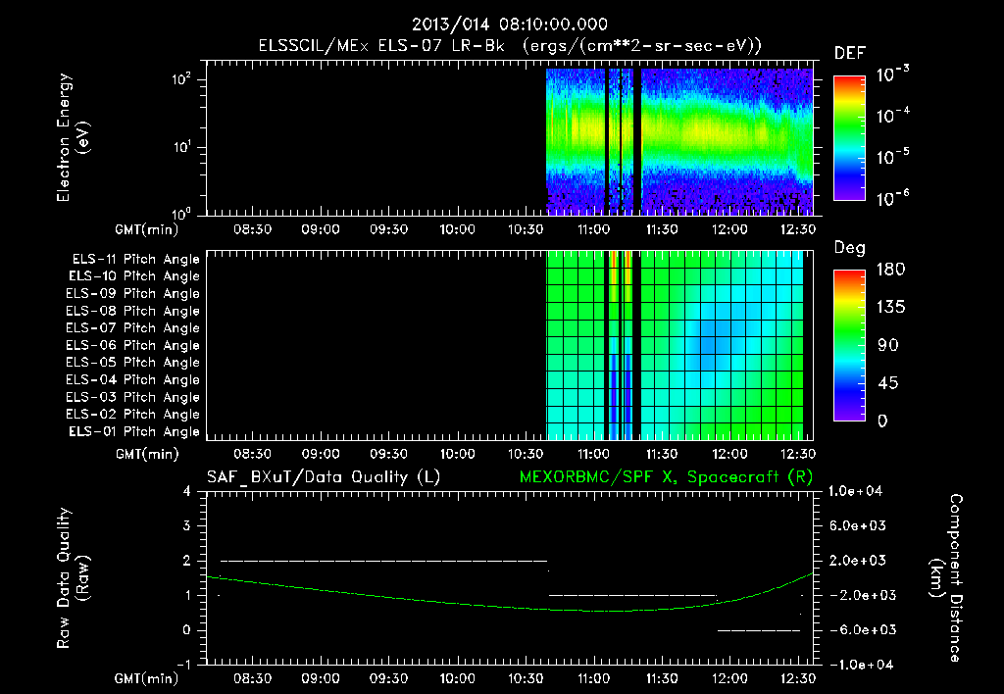
Task: Click the 08:30 tick label under the bottom plot
Action: click(252, 678)
